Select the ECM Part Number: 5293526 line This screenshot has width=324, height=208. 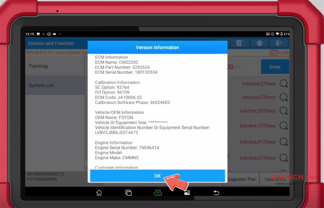(x=122, y=67)
